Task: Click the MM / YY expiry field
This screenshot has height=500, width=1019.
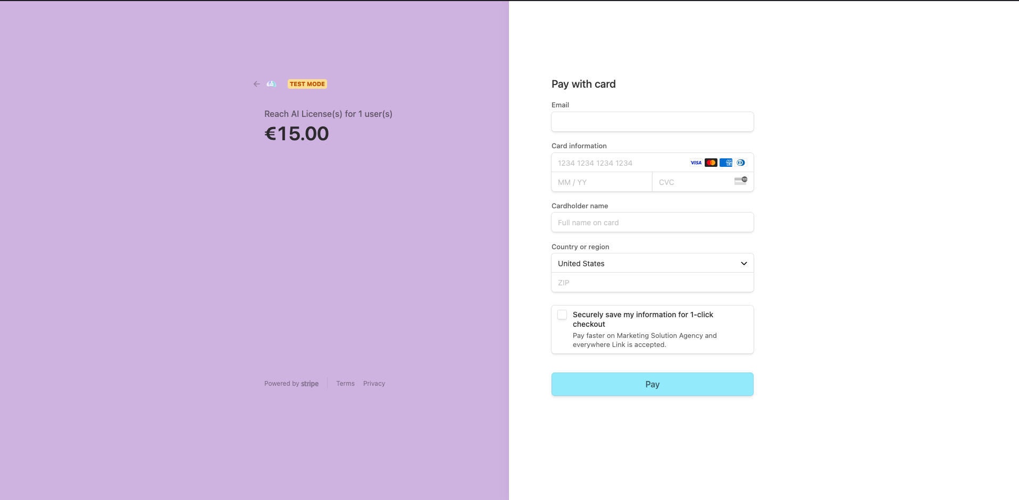Action: click(x=602, y=182)
